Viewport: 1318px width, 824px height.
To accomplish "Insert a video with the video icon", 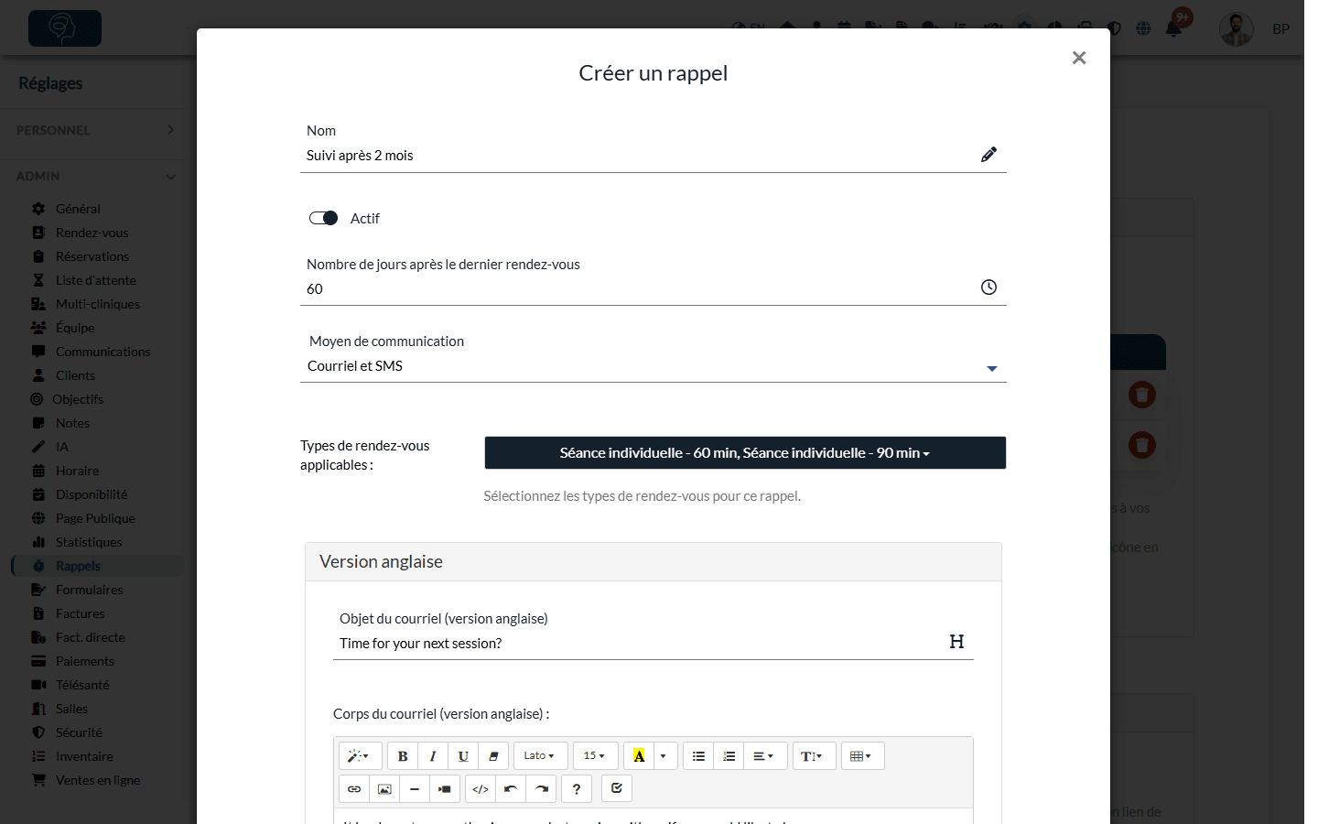I will coord(445,789).
